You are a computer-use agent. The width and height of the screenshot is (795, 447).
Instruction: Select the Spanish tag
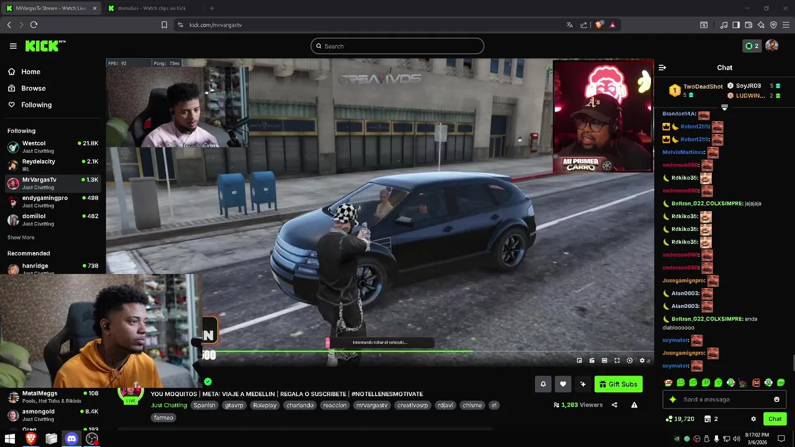[x=204, y=405]
